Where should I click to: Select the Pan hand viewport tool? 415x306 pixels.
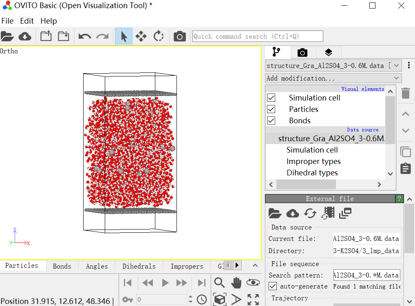236,283
